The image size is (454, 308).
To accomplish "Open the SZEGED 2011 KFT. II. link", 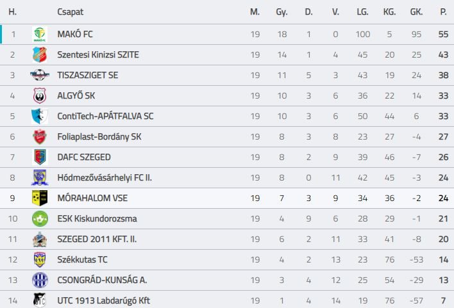I will 97,239.
